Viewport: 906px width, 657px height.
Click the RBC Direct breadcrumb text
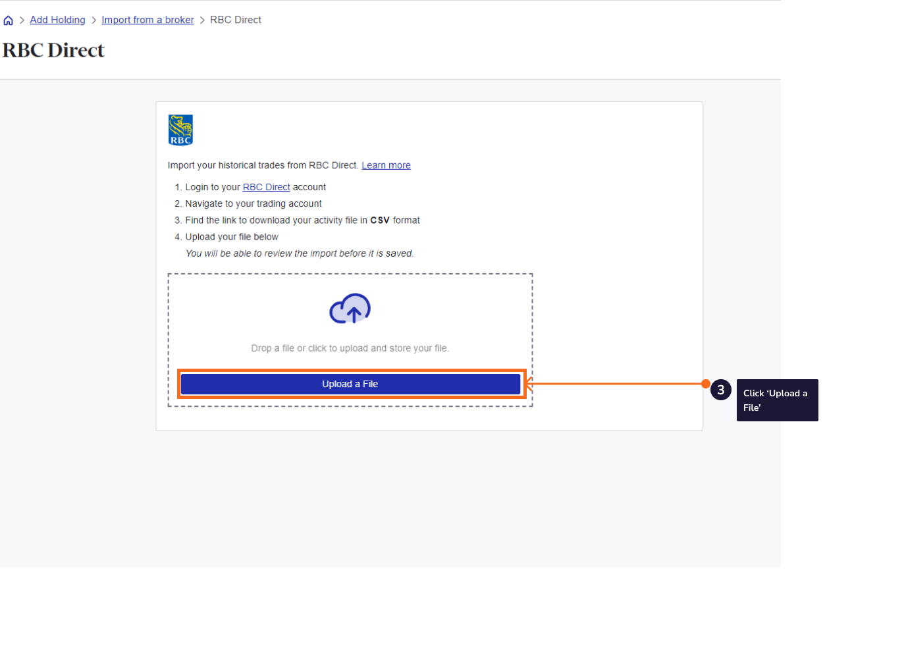coord(236,20)
